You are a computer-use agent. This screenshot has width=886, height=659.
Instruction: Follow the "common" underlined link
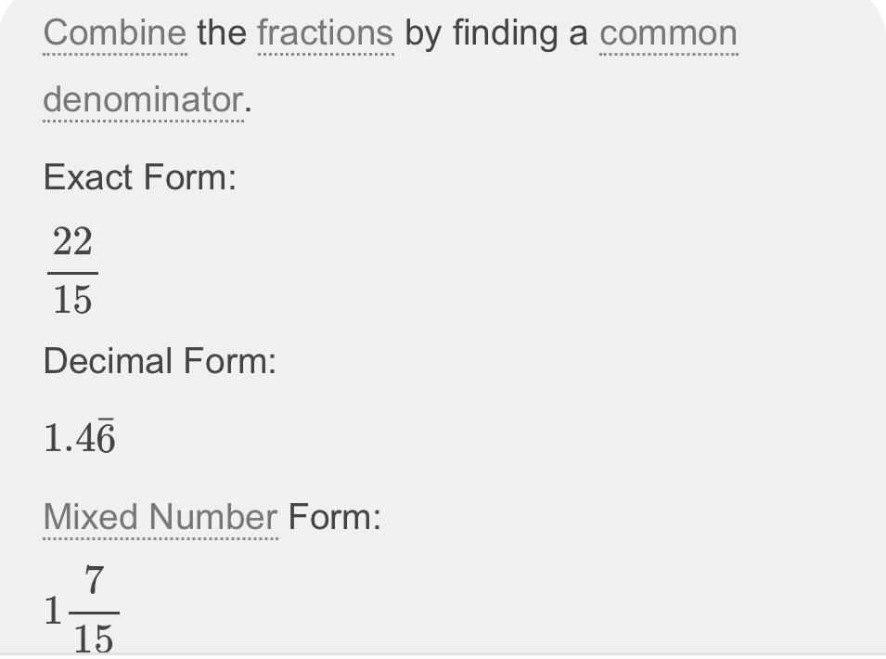coord(669,32)
